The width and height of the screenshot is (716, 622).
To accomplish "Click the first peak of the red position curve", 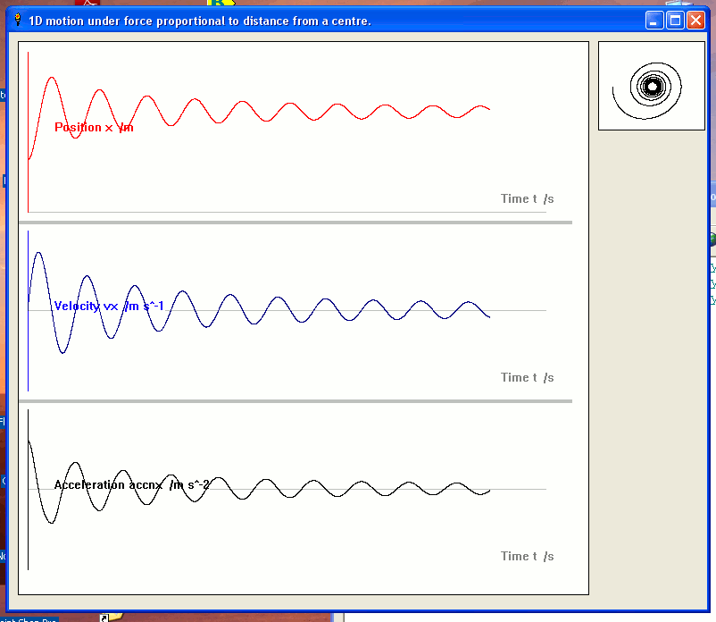I will (53, 78).
